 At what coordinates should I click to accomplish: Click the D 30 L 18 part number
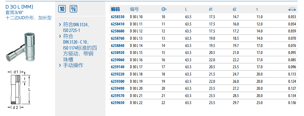(136, 74)
